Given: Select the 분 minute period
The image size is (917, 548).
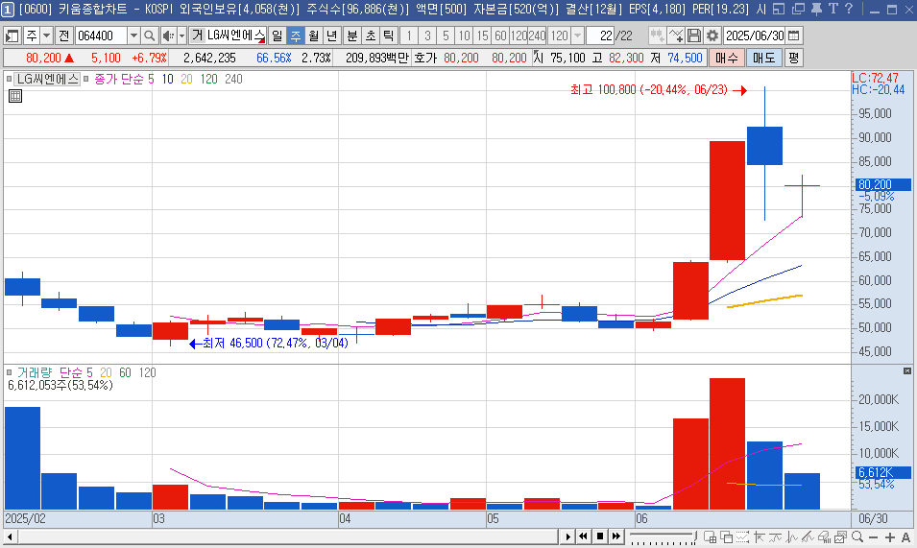Looking at the screenshot, I should (352, 36).
